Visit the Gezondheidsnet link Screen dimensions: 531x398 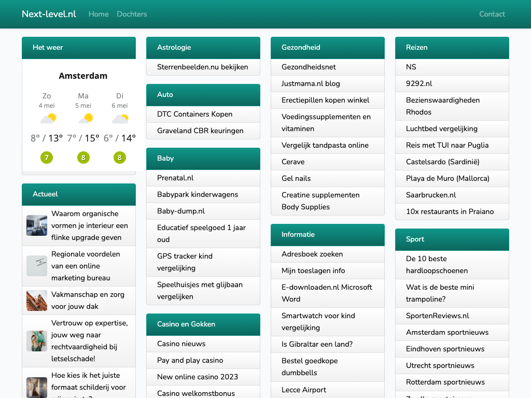(x=309, y=67)
